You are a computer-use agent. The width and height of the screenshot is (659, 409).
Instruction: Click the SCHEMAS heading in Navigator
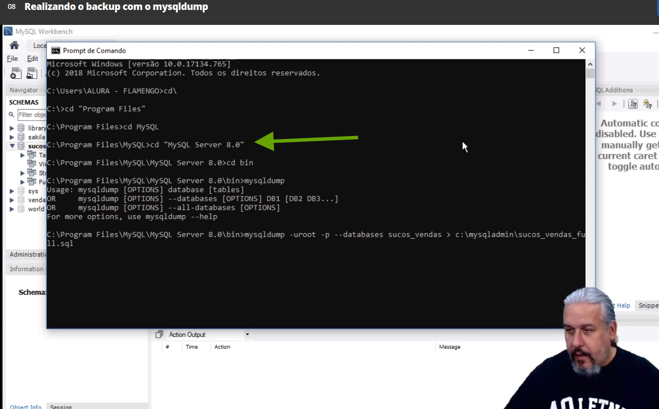[x=23, y=102]
